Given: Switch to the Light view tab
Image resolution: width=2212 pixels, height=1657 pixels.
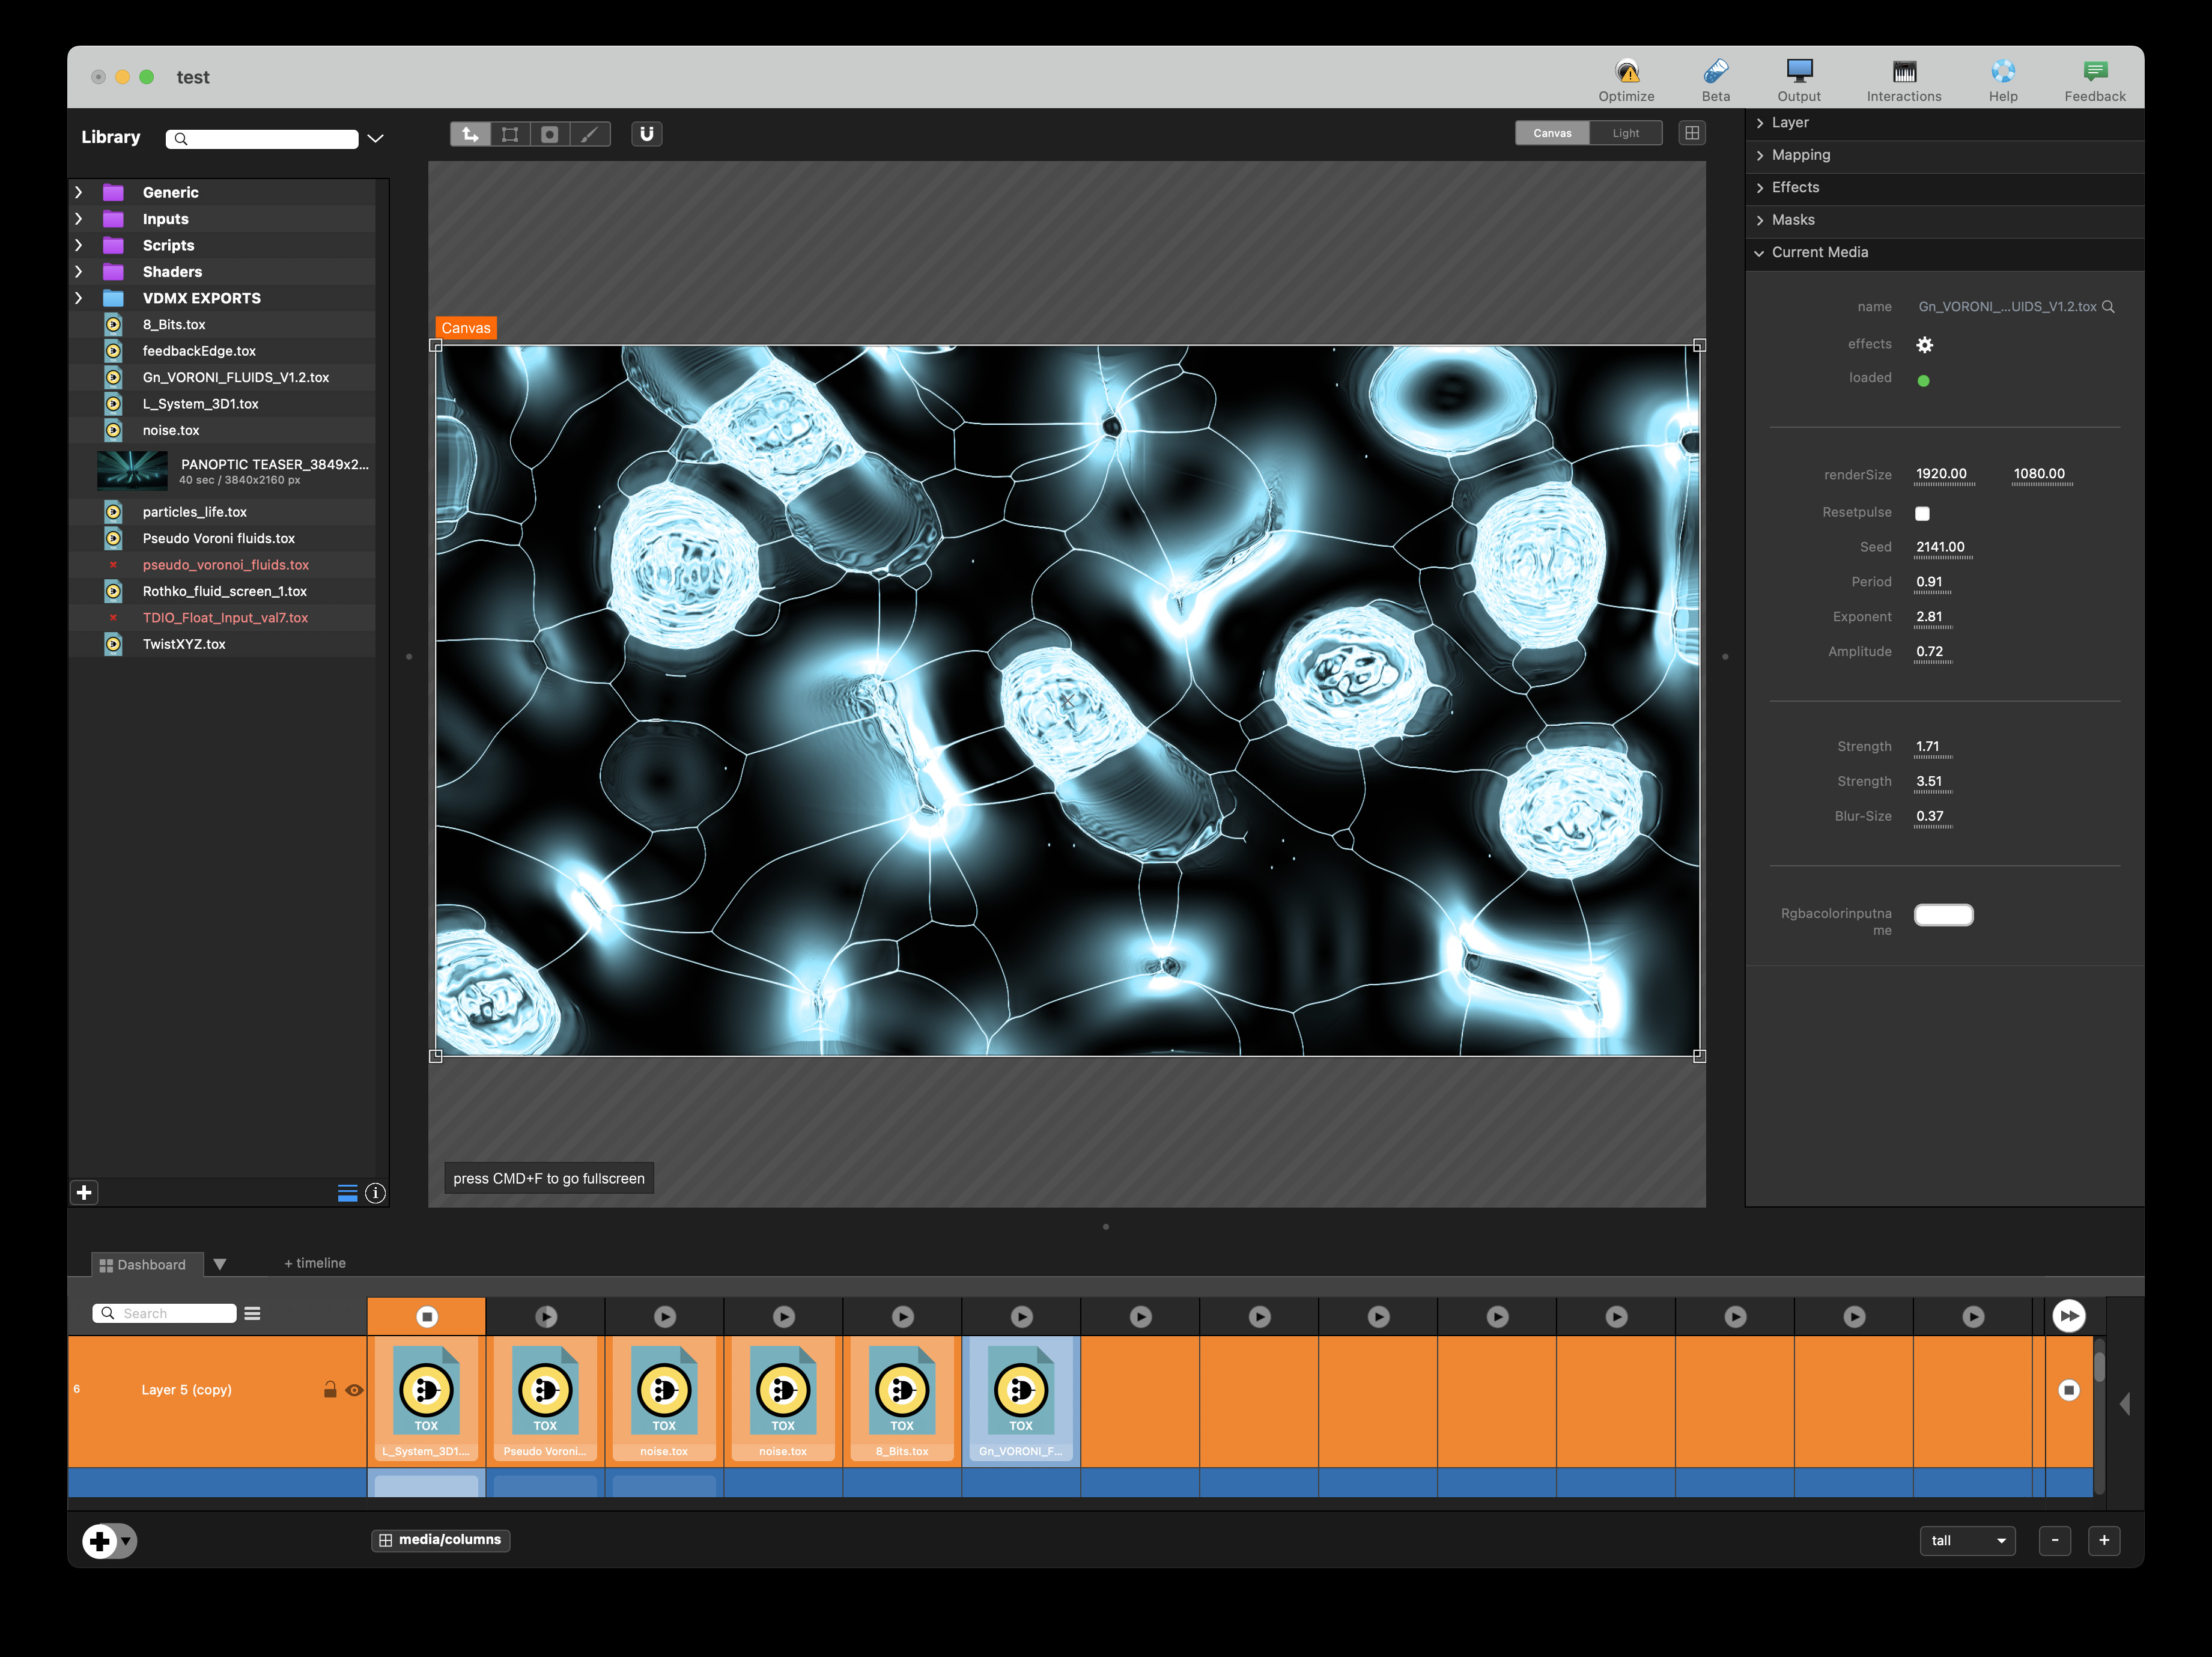Looking at the screenshot, I should point(1625,133).
